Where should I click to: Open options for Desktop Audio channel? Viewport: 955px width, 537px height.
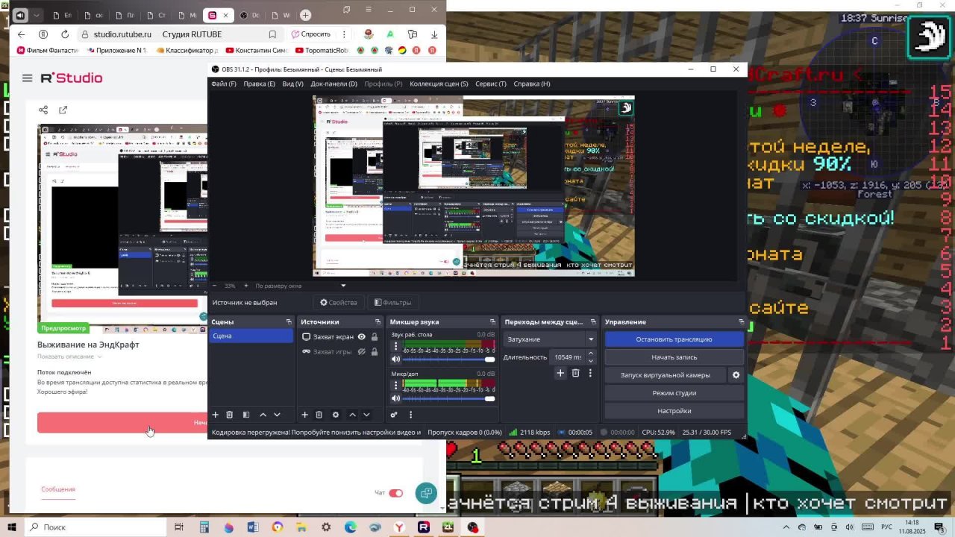(395, 347)
